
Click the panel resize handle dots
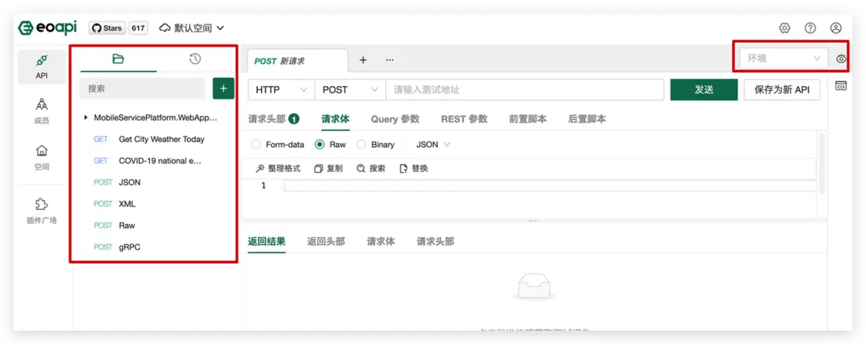[x=534, y=221]
